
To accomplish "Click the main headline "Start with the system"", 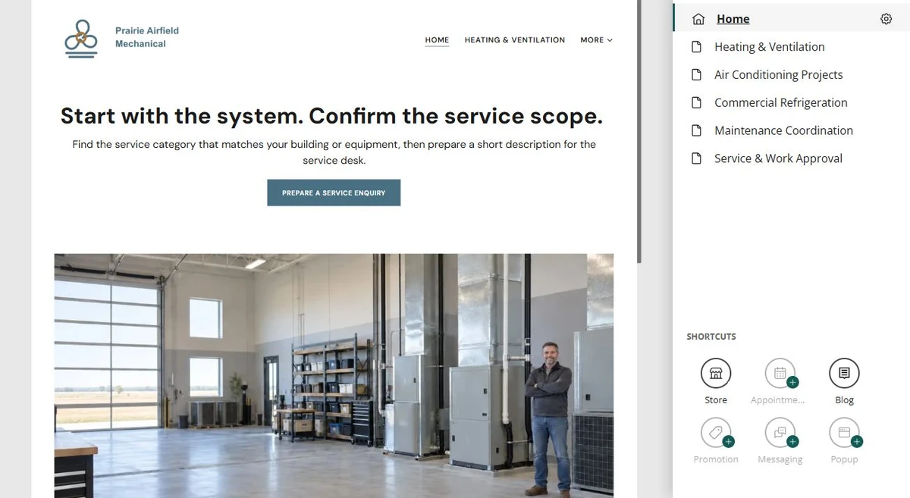I will pos(331,116).
